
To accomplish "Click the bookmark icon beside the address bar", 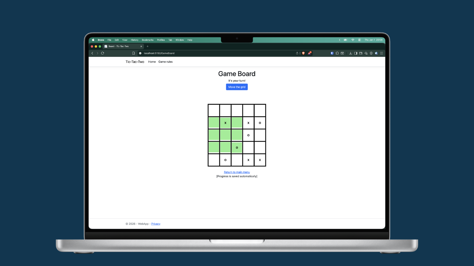I will point(133,53).
